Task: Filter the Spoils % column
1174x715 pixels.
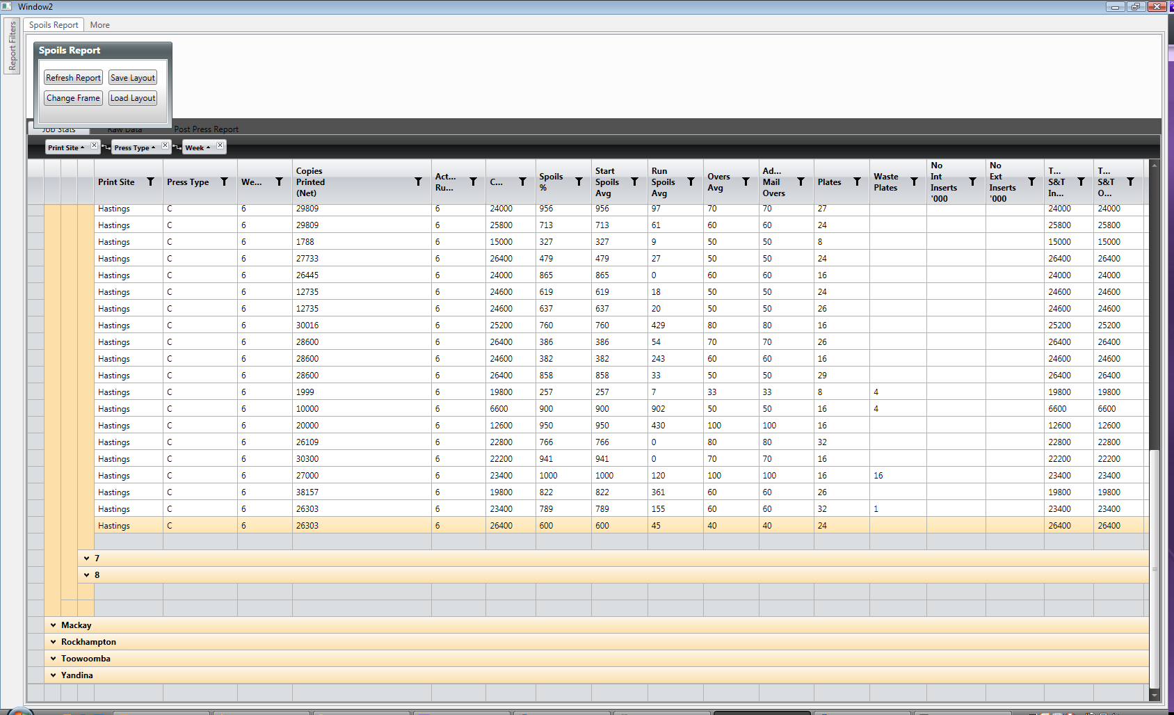Action: [x=579, y=182]
